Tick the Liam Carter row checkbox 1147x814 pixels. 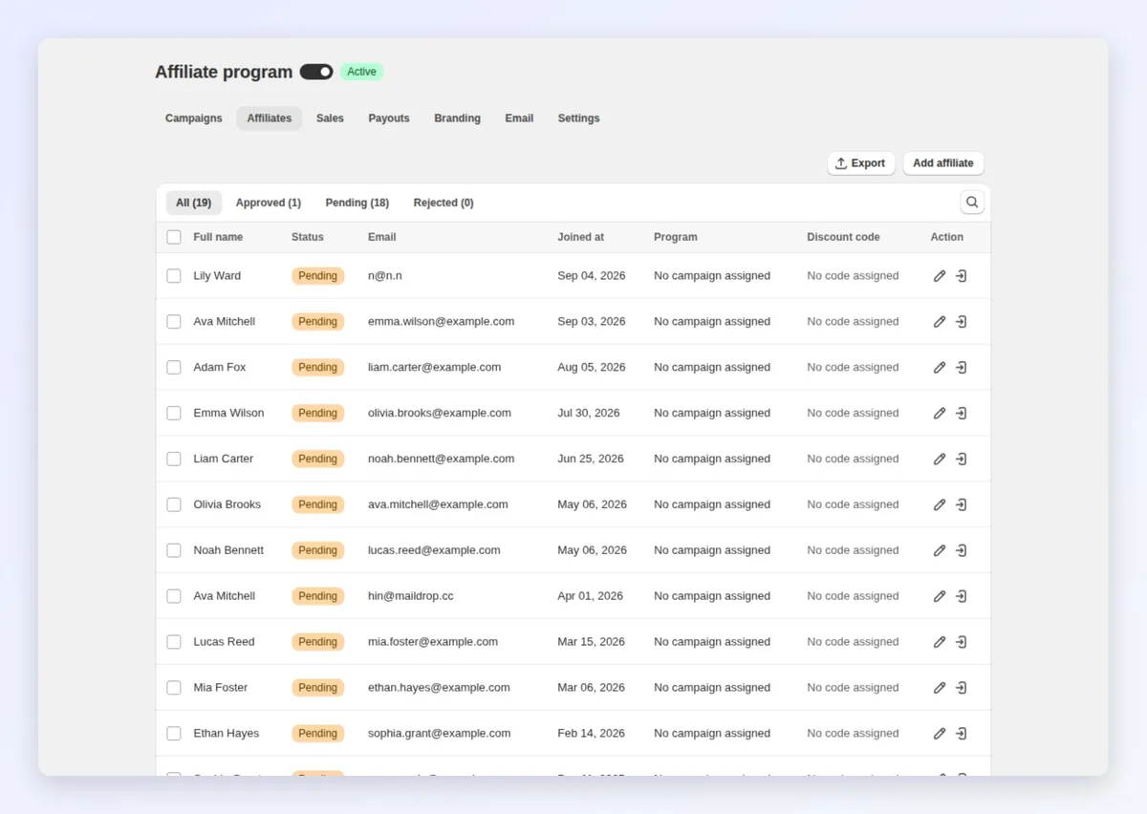click(x=174, y=460)
